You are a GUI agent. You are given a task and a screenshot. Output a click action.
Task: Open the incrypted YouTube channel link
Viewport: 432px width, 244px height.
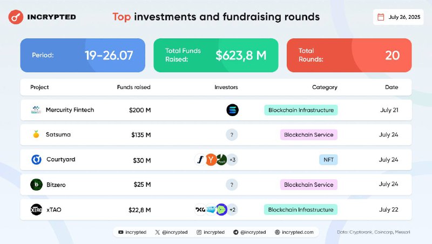click(x=132, y=232)
